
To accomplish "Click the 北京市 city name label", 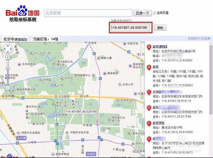I will [x=9, y=39].
